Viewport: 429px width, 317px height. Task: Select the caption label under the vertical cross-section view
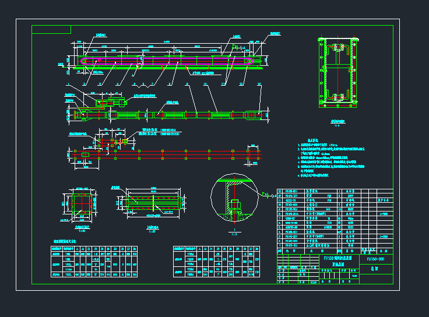(337, 122)
